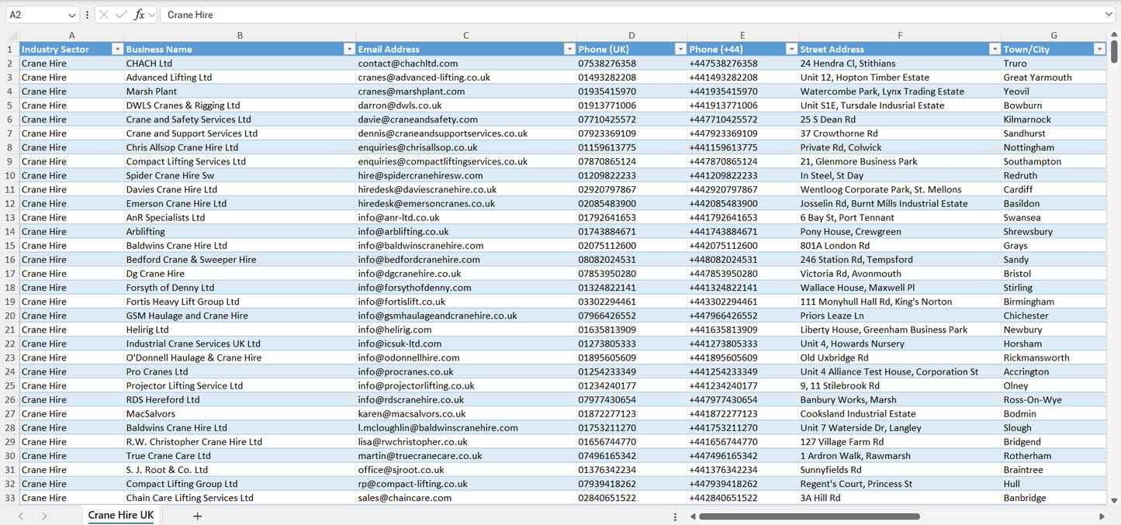This screenshot has width=1121, height=525.
Task: Select cell 1 Ardron Walk, Rawmarsh
Action: tap(900, 456)
